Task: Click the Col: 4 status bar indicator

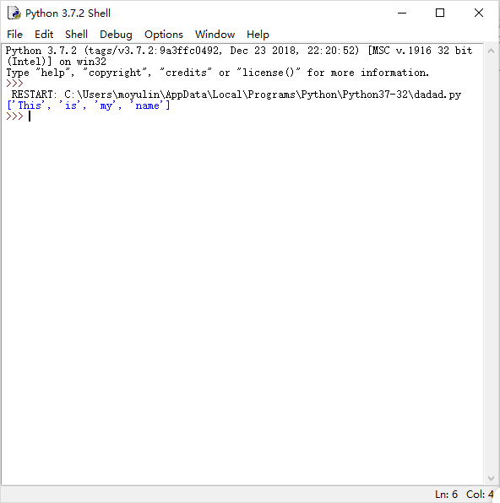Action: pyautogui.click(x=480, y=495)
